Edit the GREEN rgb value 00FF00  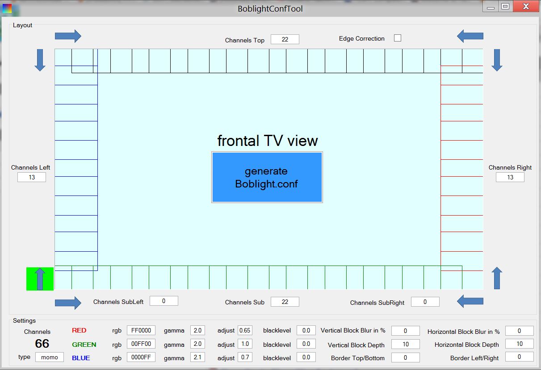point(141,344)
